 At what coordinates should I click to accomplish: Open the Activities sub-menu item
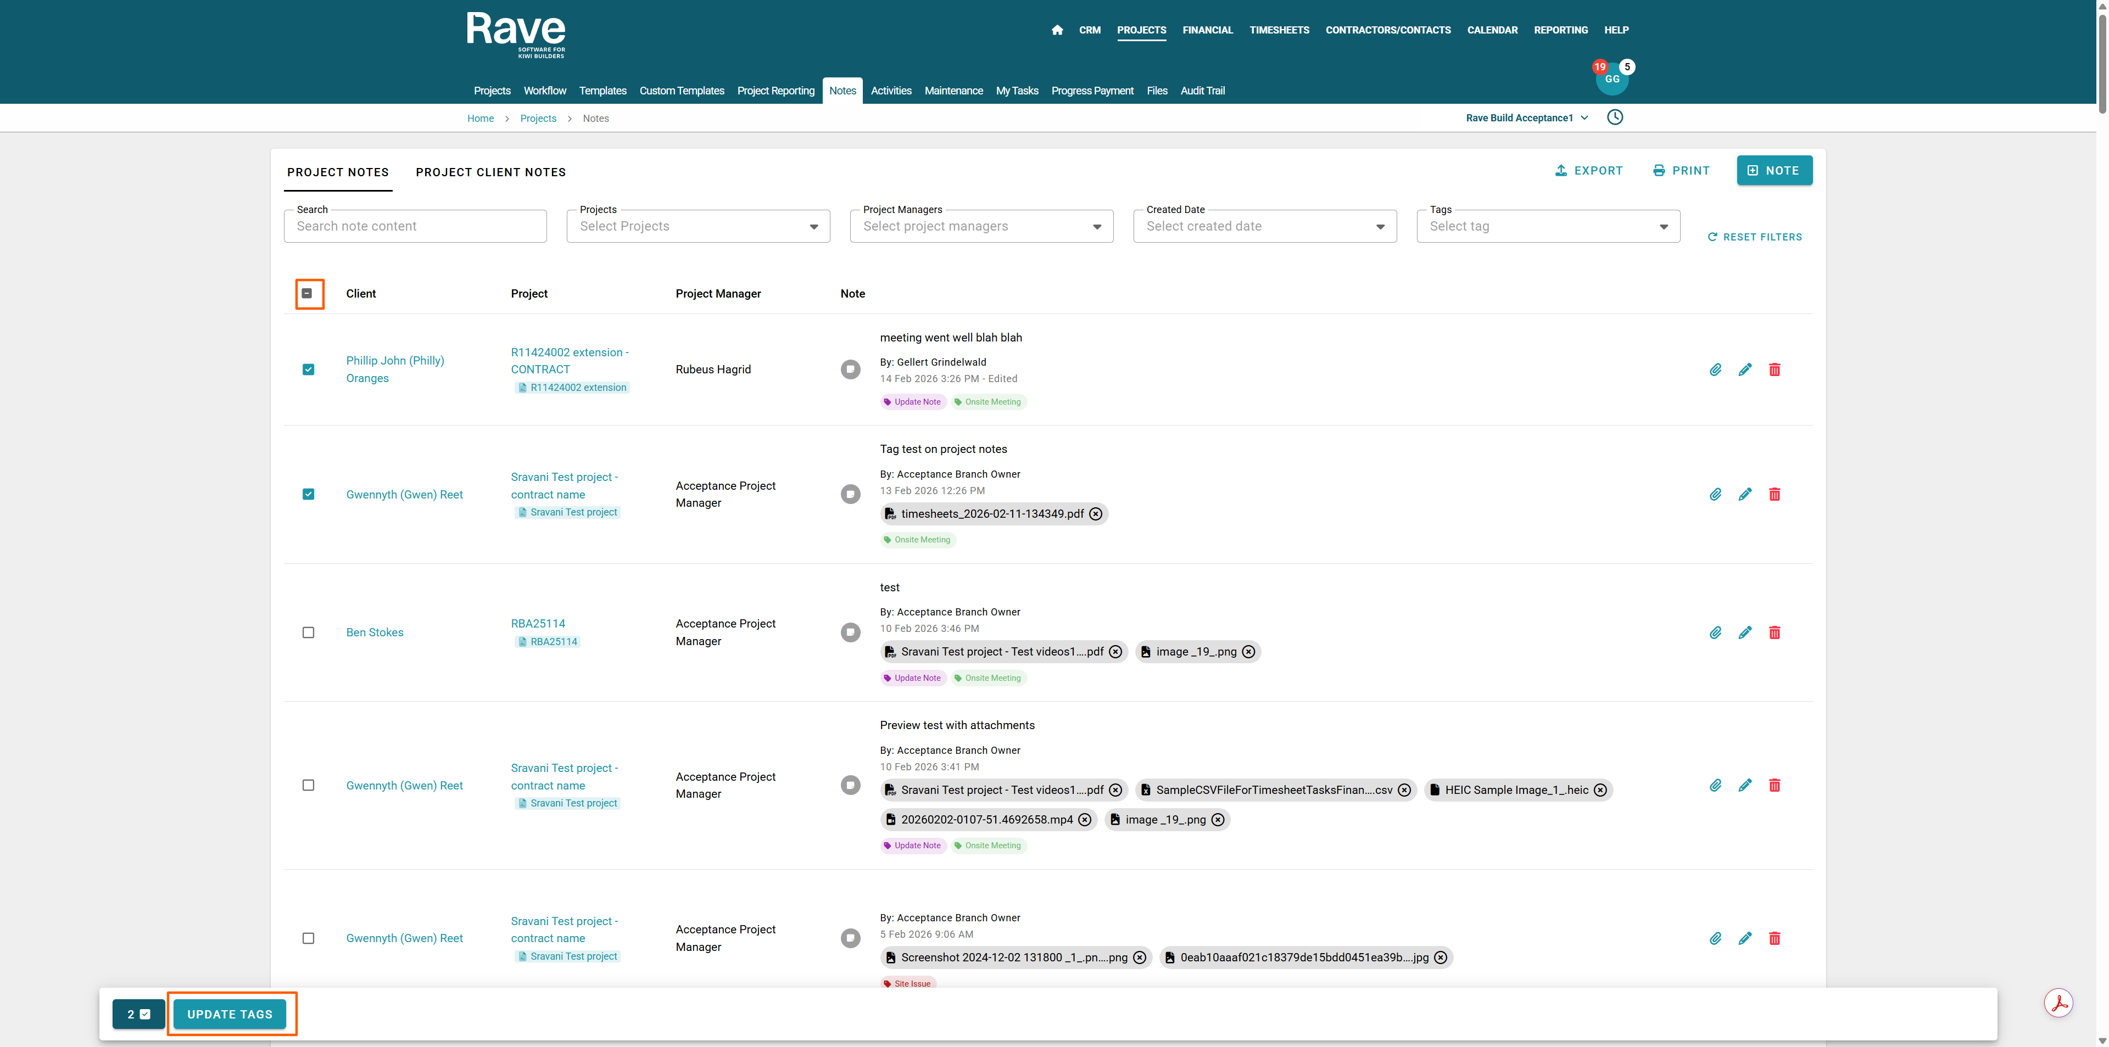(x=891, y=91)
